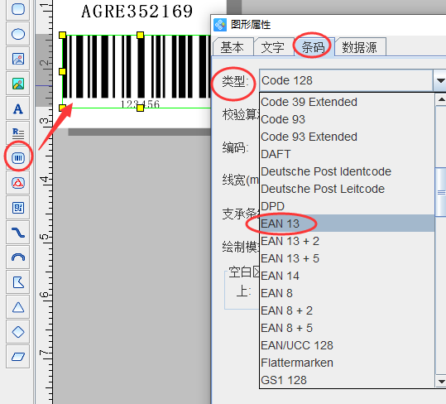
Task: Collapse the Code 128 type dropdown arrow
Action: click(x=439, y=80)
